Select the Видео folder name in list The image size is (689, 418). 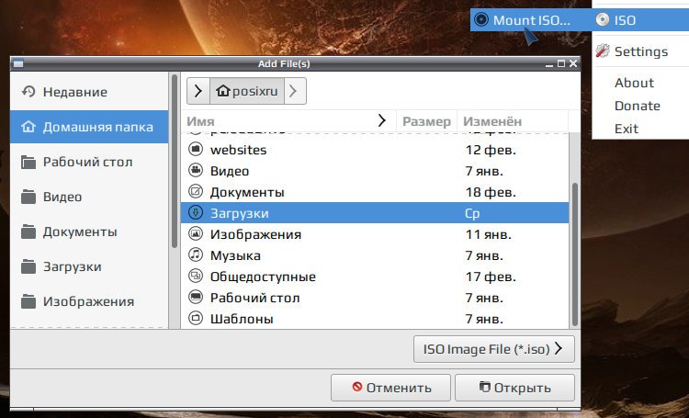[230, 171]
